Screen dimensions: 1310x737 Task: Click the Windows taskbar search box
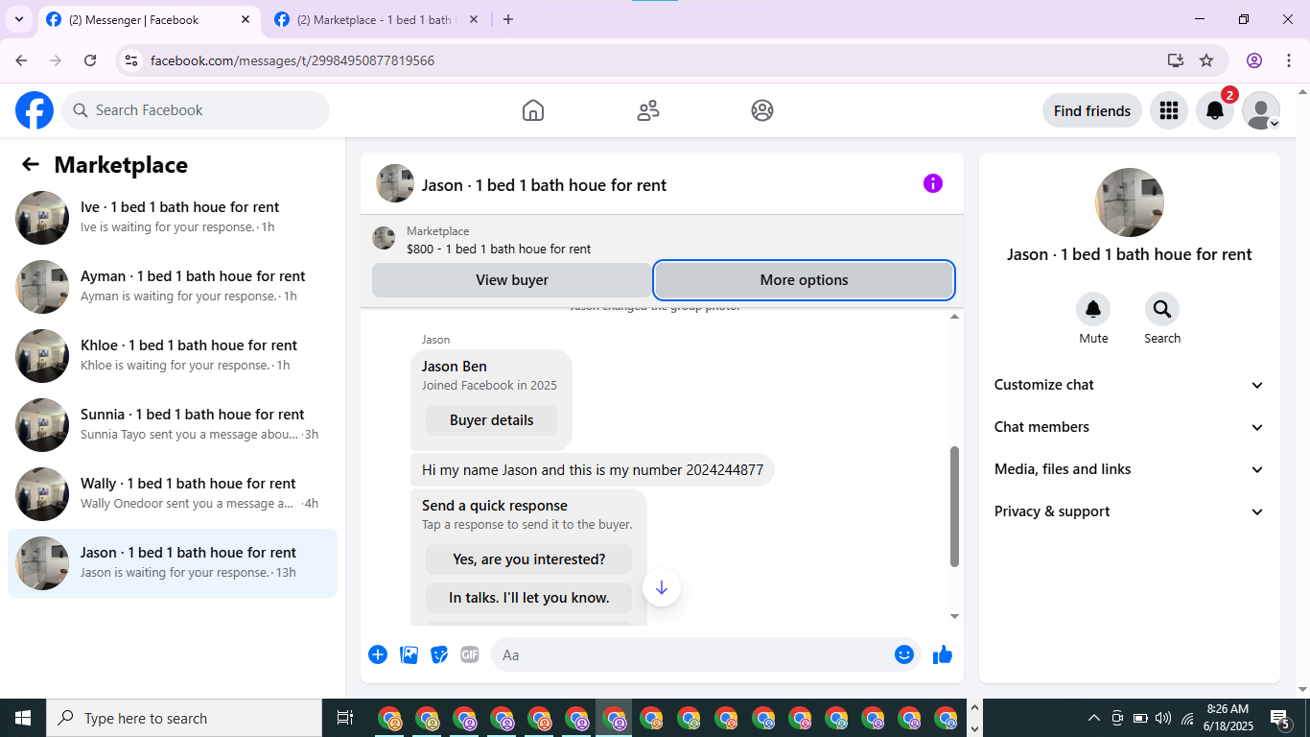[184, 718]
